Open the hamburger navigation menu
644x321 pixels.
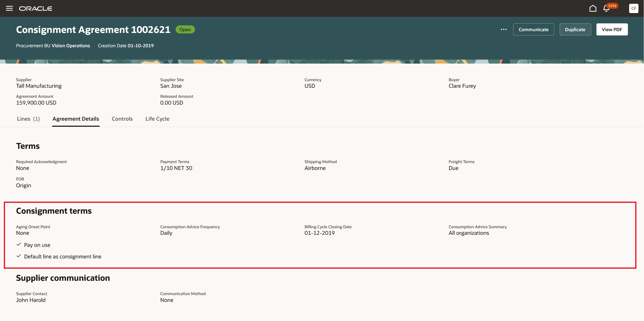point(9,8)
